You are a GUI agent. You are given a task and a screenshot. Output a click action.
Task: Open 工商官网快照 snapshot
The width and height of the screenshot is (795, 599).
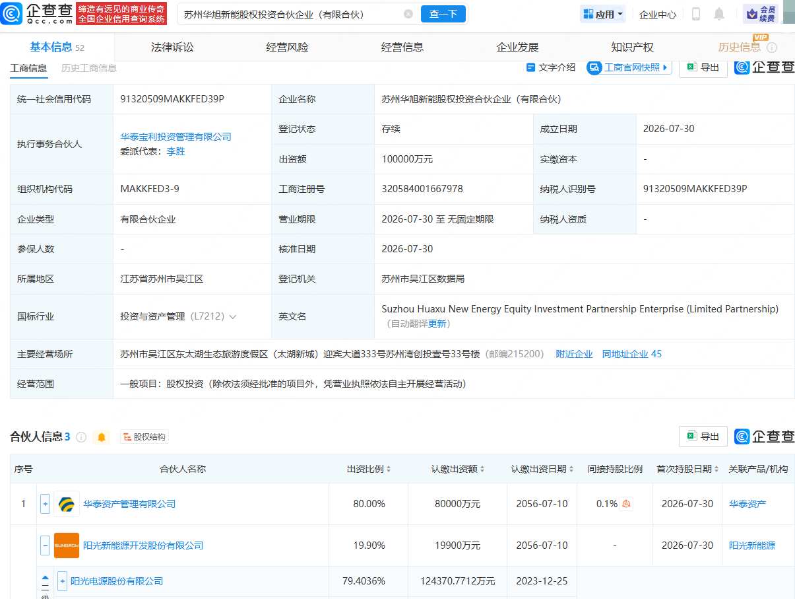tap(629, 67)
